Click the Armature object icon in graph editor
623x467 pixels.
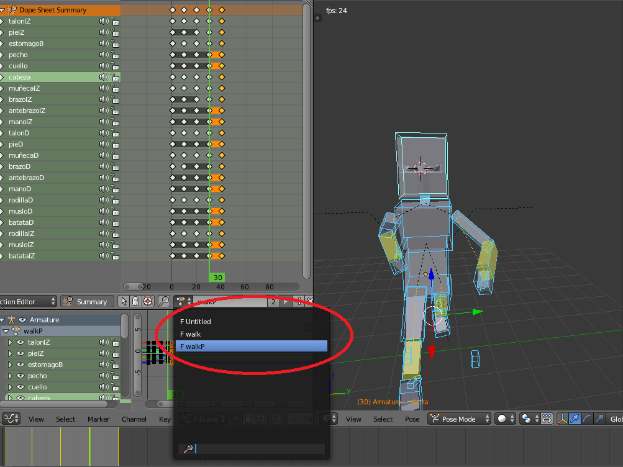(11, 320)
